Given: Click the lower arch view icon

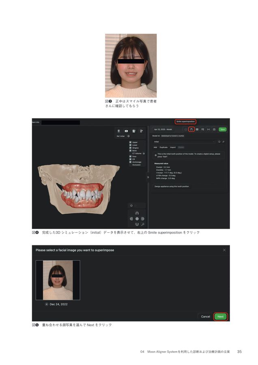Looking at the screenshot, I should 137,224.
